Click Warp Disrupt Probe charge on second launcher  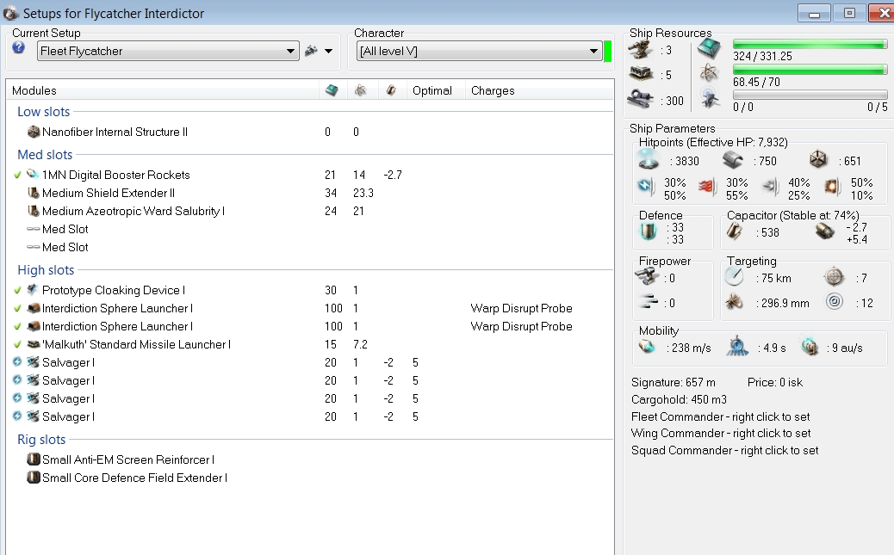point(521,326)
